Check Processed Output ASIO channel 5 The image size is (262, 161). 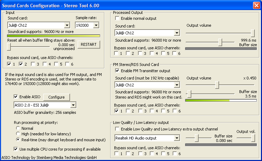(x=164, y=53)
